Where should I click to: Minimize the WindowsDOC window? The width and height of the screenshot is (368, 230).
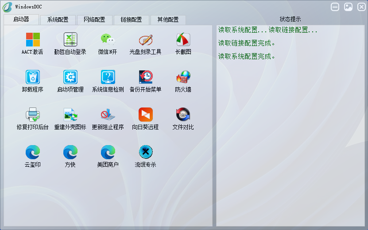click(335, 7)
